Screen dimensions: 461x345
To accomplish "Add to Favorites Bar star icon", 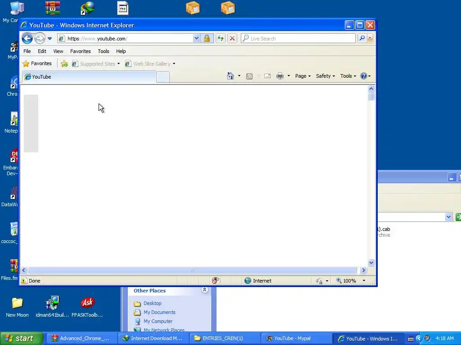I will pyautogui.click(x=64, y=64).
